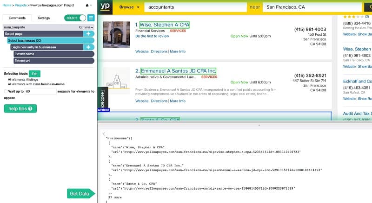Click the help tips button
Viewport: 372px width, 203px height.
pyautogui.click(x=20, y=108)
